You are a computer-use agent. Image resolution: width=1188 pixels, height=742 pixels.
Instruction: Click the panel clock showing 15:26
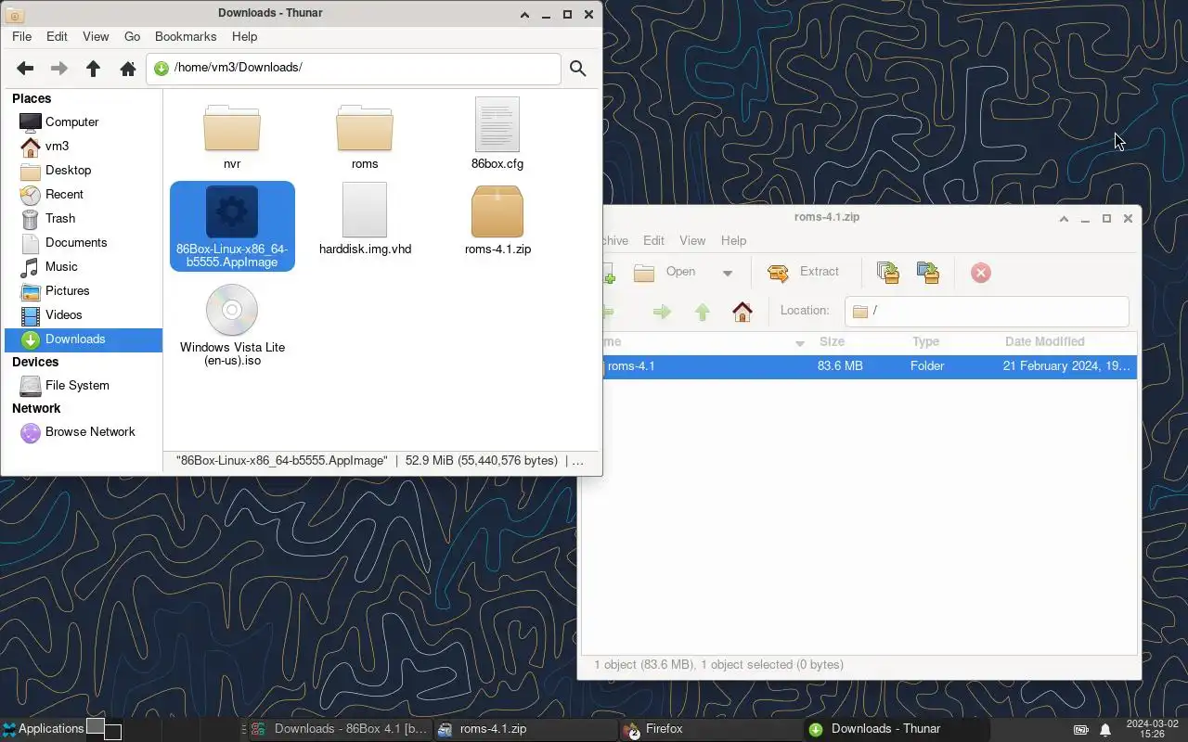click(1152, 729)
